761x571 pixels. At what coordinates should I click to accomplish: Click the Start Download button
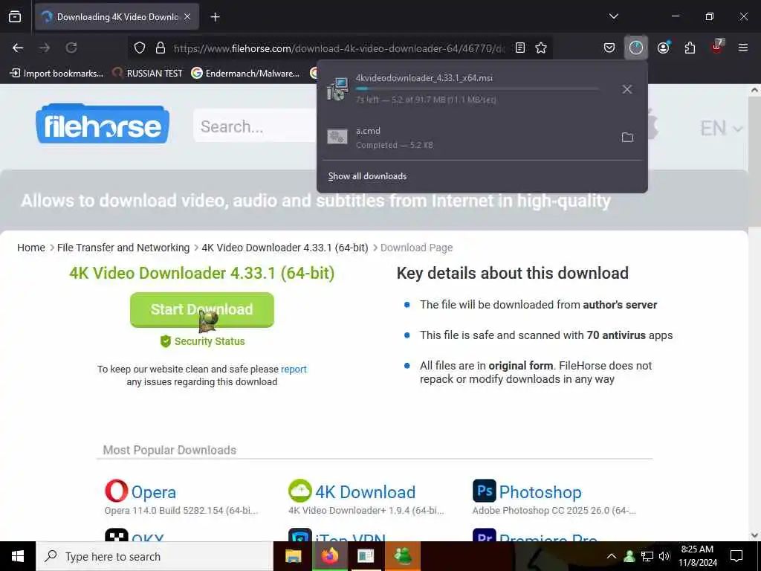[202, 310]
